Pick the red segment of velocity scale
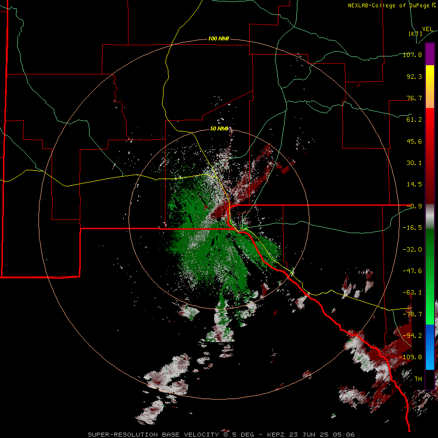The height and width of the screenshot is (438, 438). [430, 156]
